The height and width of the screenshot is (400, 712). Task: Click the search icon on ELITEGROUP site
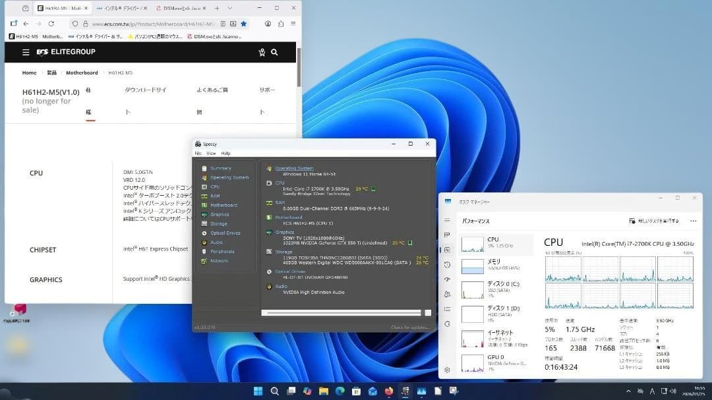274,53
